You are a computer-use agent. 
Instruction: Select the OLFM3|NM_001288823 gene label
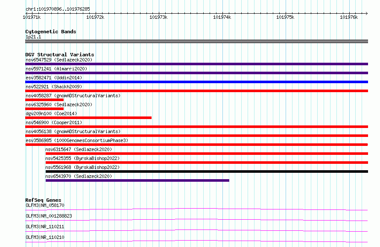(49, 216)
